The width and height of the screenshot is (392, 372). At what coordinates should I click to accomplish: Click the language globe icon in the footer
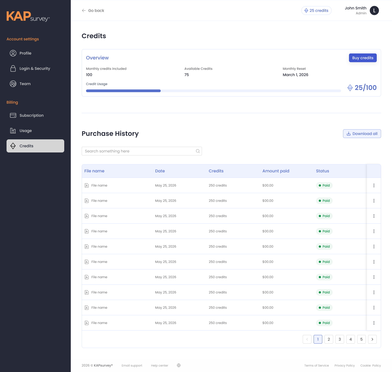pyautogui.click(x=179, y=365)
